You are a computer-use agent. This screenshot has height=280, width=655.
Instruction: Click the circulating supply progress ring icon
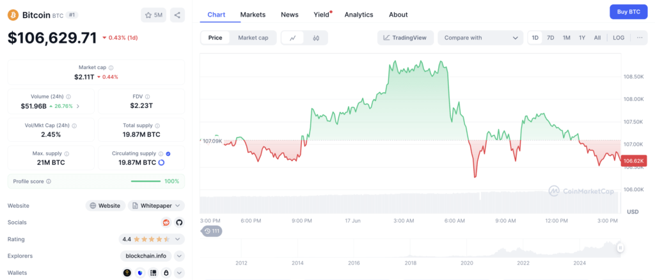click(x=161, y=162)
